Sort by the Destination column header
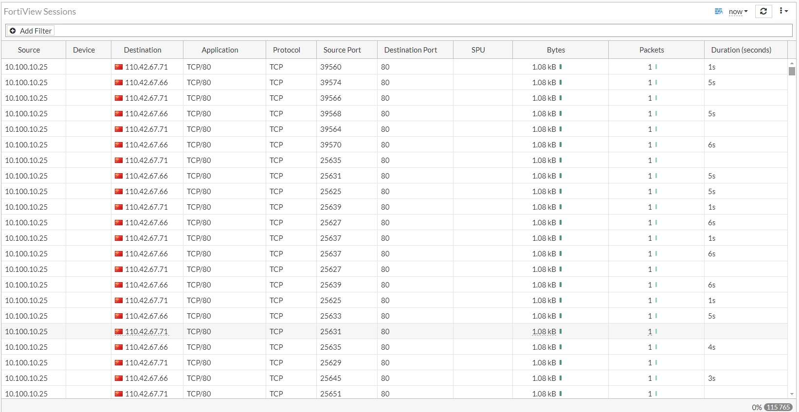The height and width of the screenshot is (412, 799). pos(143,50)
